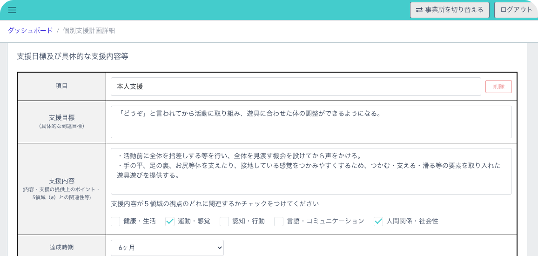538x256 pixels.
Task: Focus the 項目 field containing 本人支援
Action: tap(296, 87)
